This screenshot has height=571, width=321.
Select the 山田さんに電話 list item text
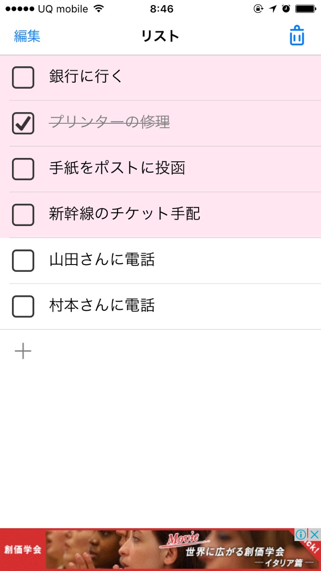tap(102, 260)
